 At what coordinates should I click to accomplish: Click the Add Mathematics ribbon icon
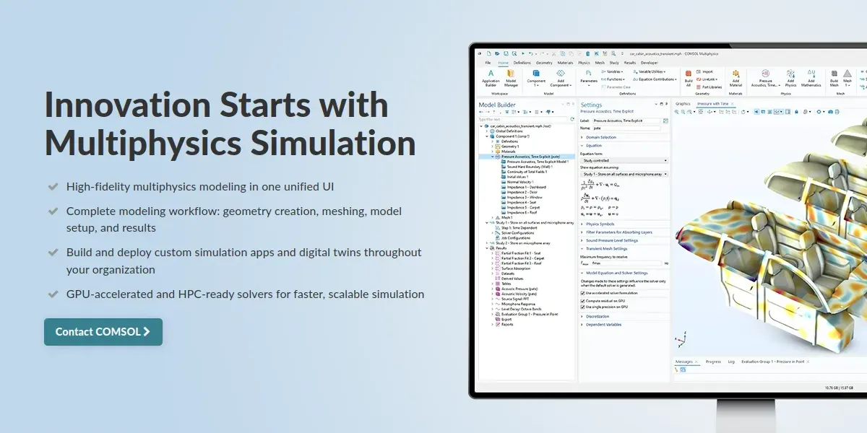[811, 78]
